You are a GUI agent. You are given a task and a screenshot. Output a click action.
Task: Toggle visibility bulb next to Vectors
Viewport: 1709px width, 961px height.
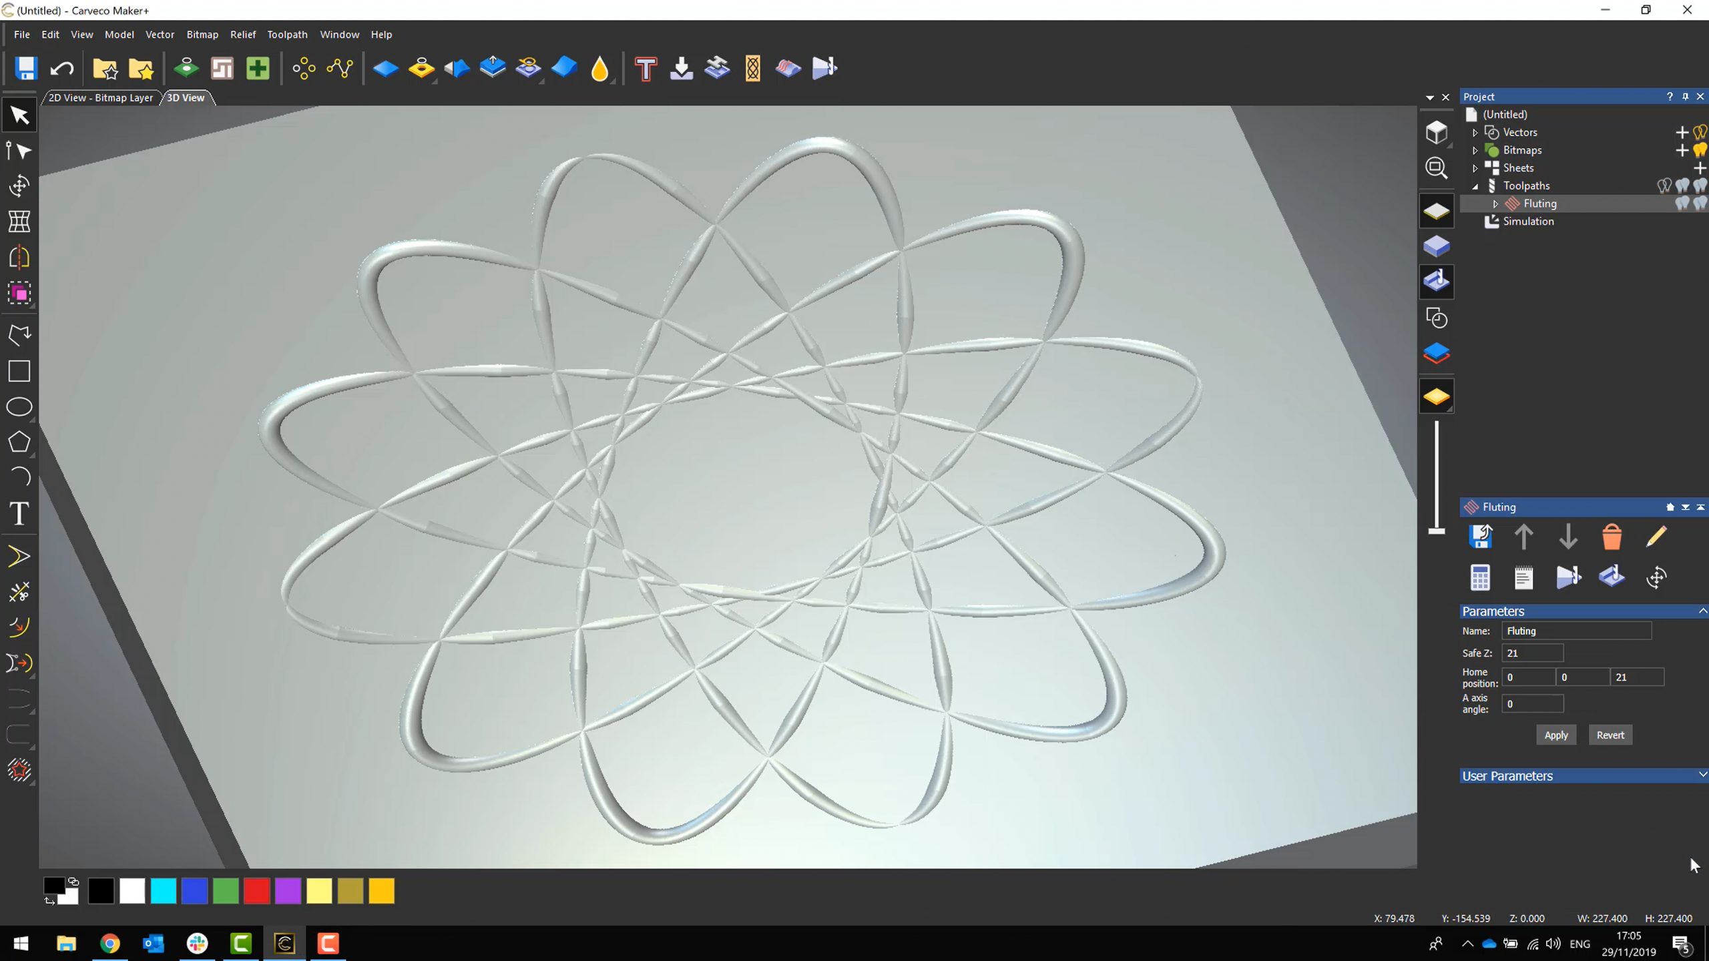tap(1698, 131)
